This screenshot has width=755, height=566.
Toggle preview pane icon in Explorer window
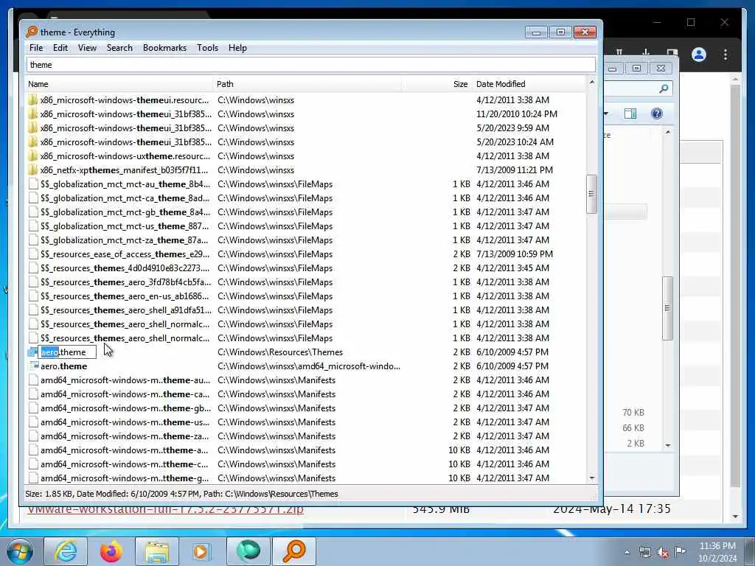[x=630, y=113]
